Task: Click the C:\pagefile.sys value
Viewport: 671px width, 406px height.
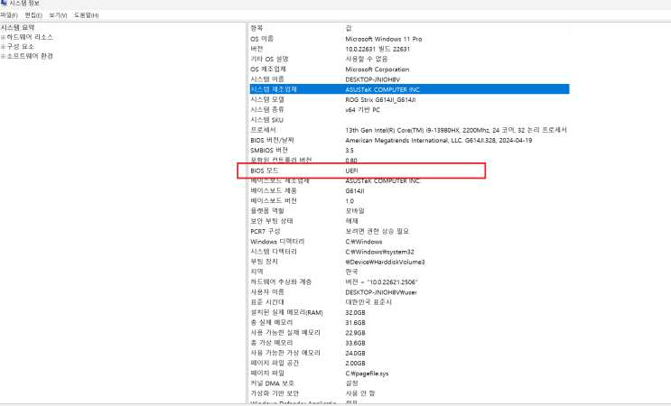Action: [367, 374]
